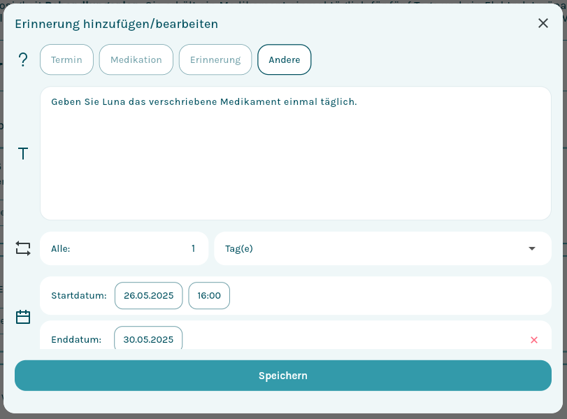Click the Enddatum label

pos(76,339)
